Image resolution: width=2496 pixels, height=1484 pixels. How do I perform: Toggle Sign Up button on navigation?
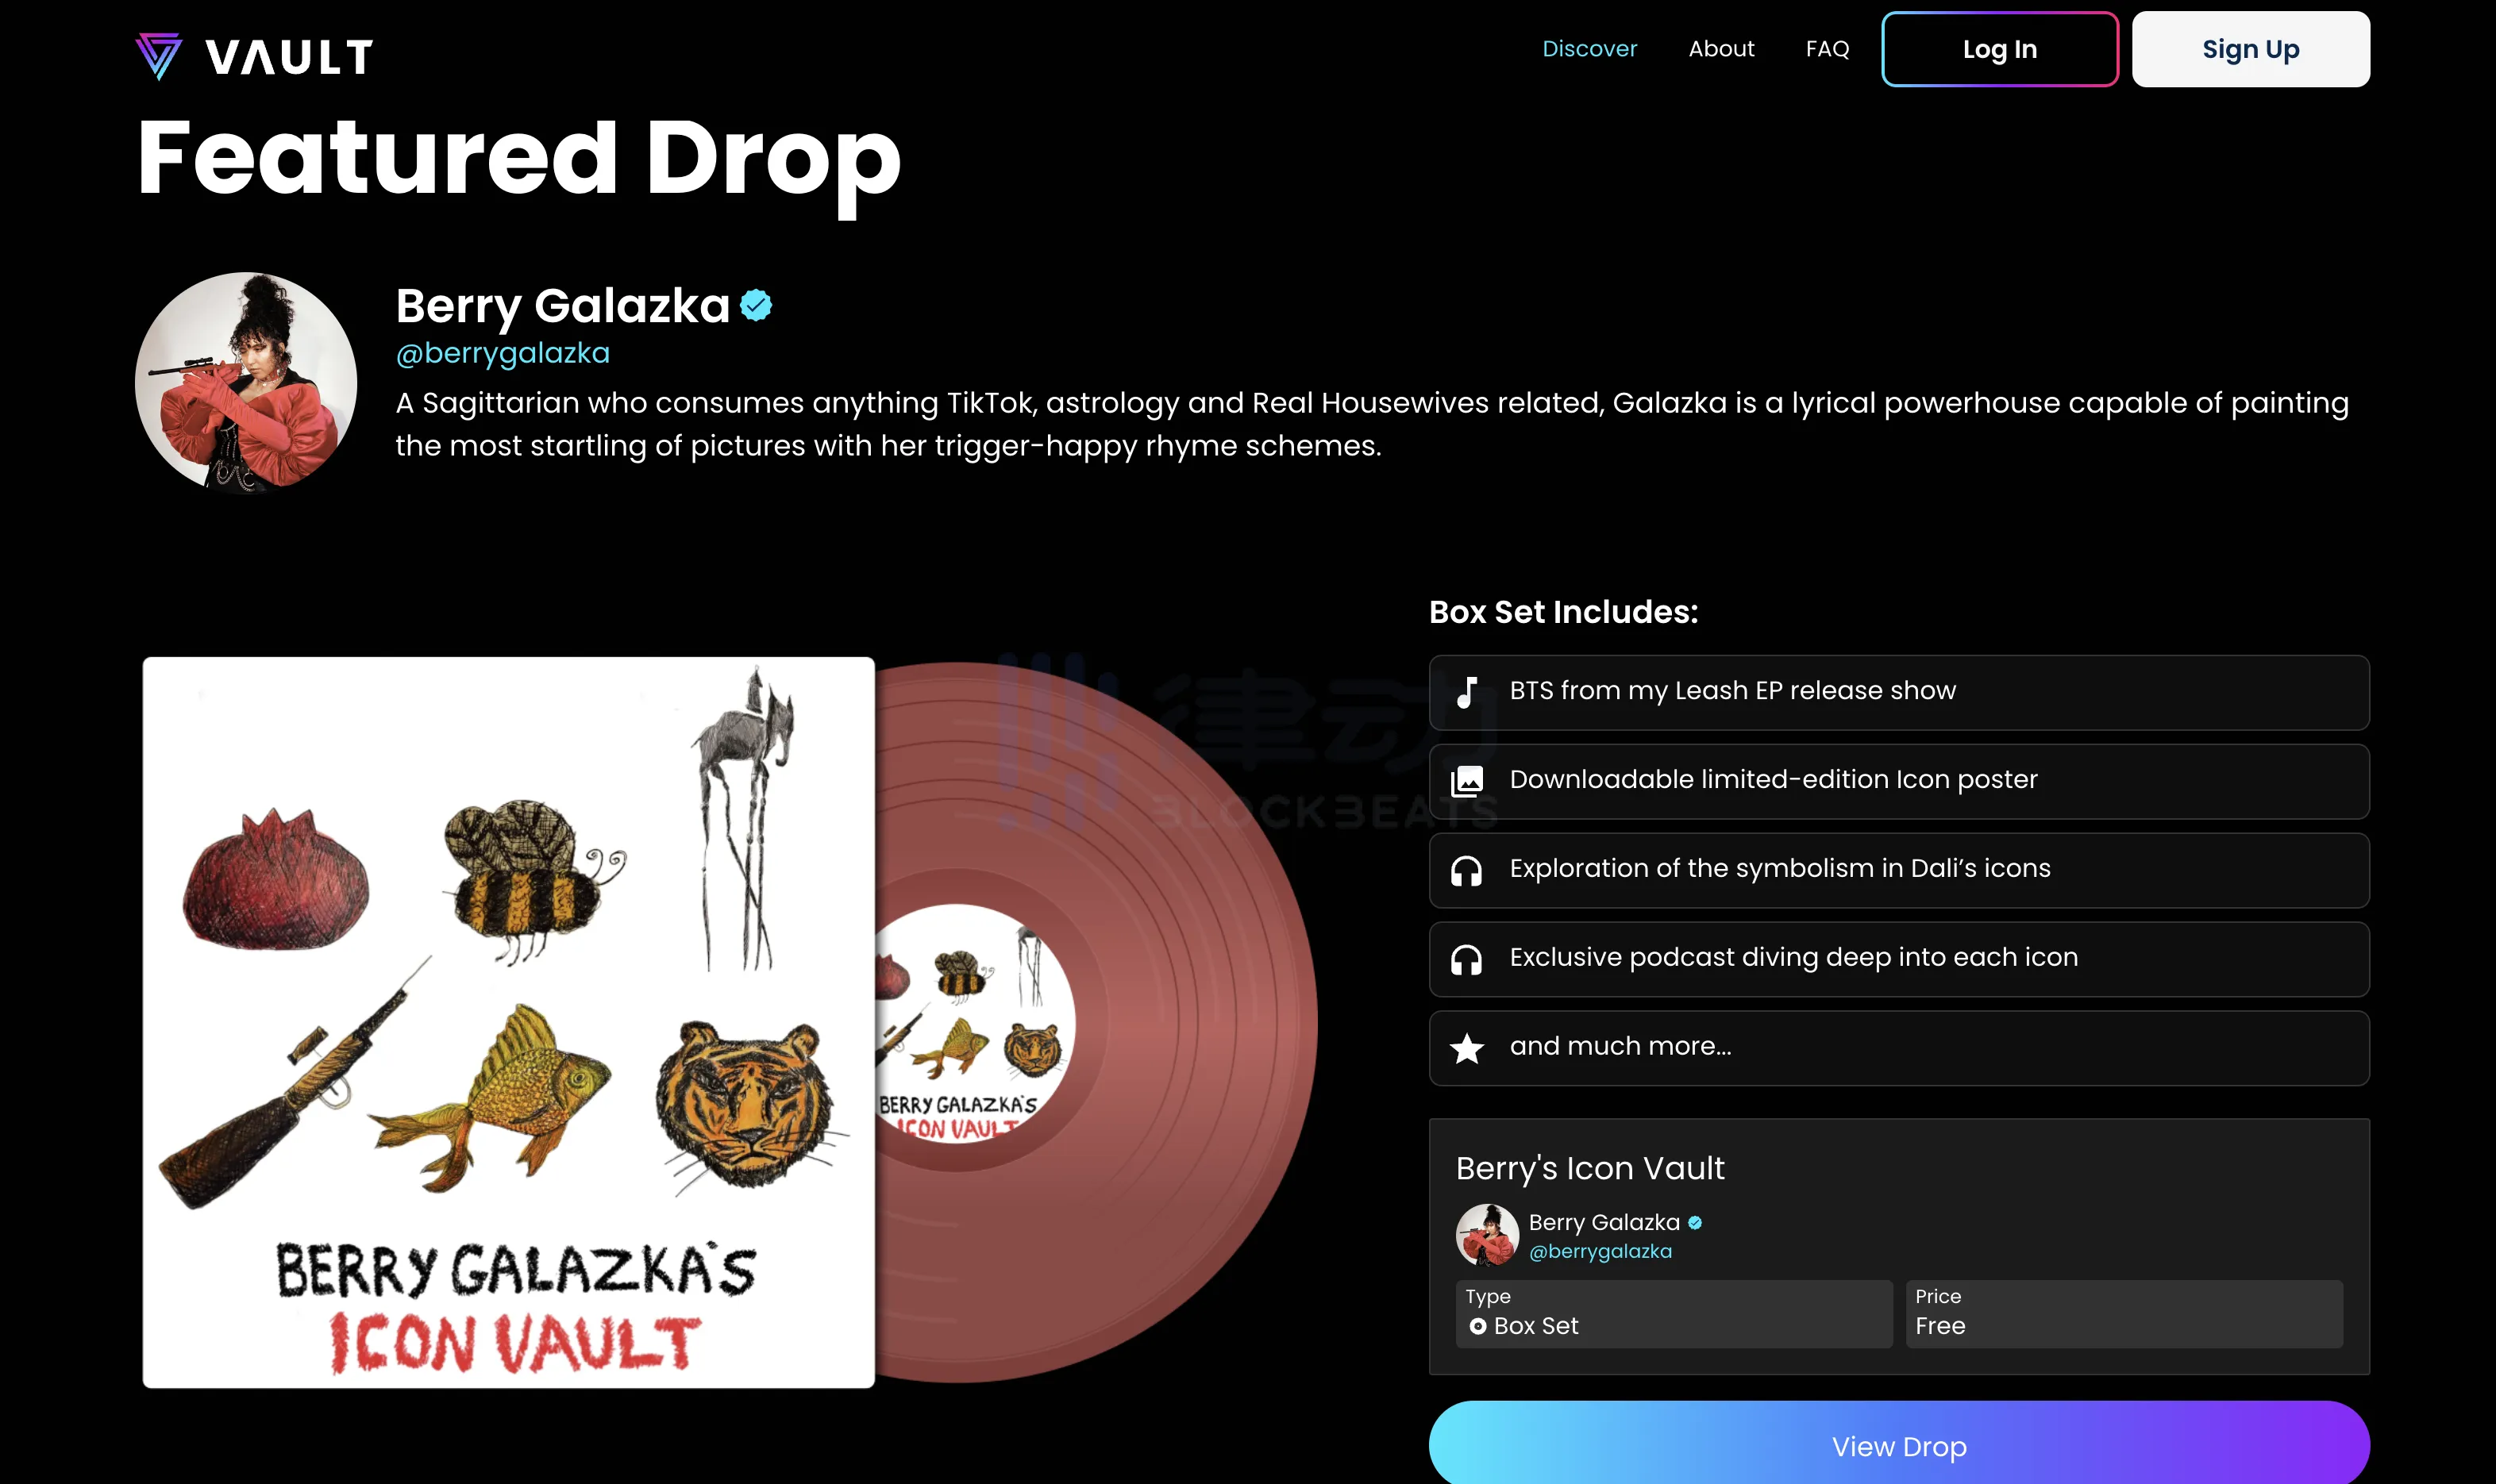pyautogui.click(x=2252, y=49)
